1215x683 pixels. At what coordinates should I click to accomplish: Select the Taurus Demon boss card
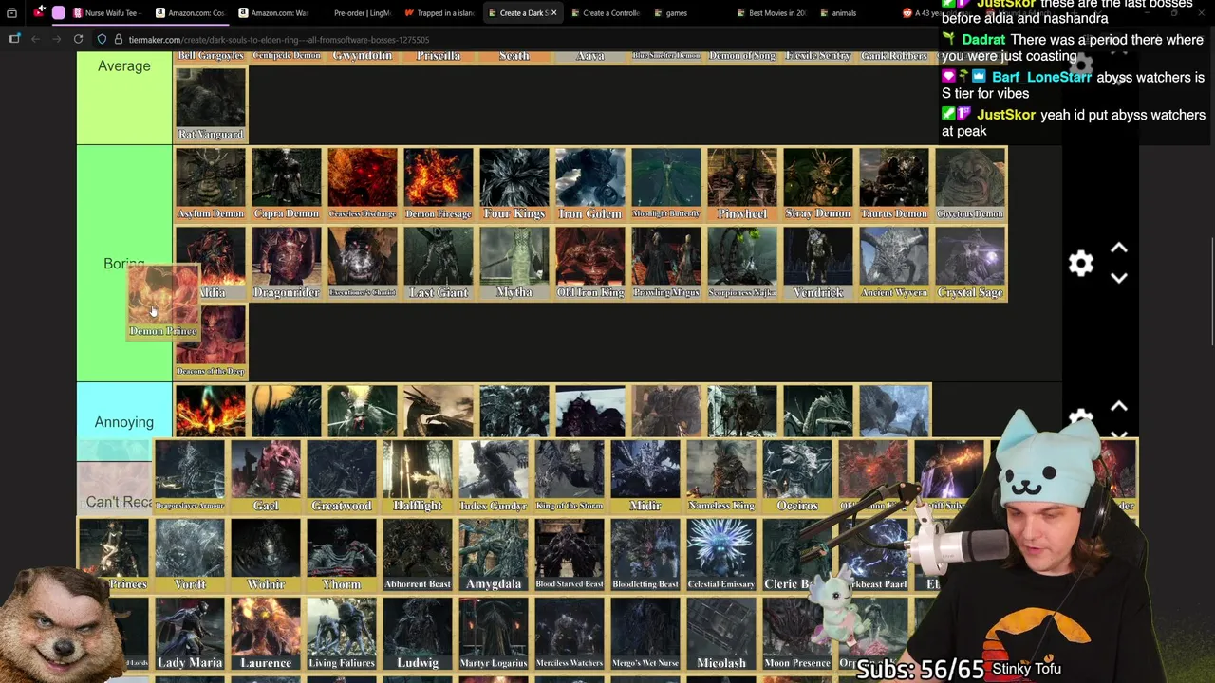(893, 184)
